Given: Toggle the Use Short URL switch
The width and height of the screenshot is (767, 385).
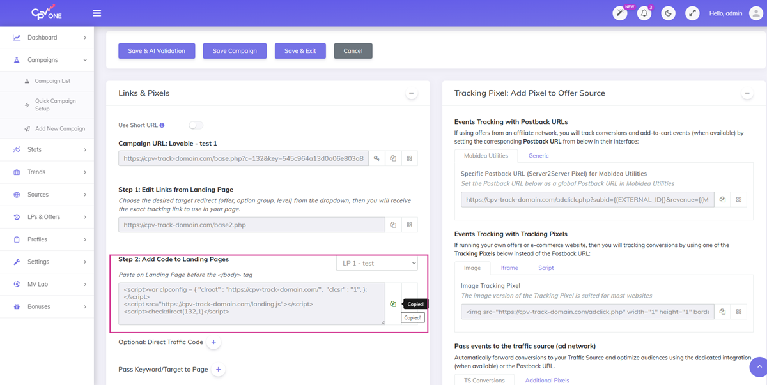Looking at the screenshot, I should pyautogui.click(x=196, y=125).
